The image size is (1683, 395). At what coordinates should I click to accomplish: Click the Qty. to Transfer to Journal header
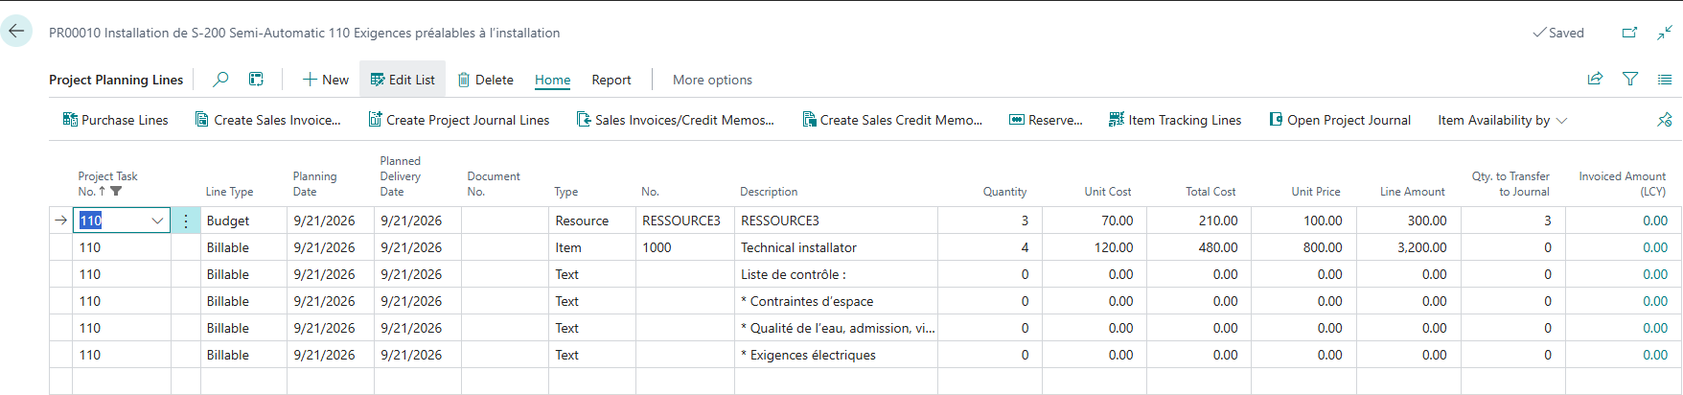point(1510,184)
